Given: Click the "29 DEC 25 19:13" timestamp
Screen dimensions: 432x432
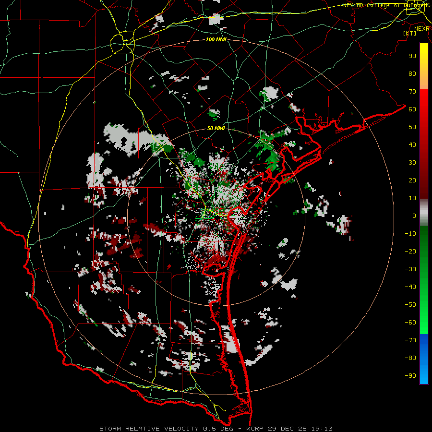Looking at the screenshot, I should tap(300, 429).
